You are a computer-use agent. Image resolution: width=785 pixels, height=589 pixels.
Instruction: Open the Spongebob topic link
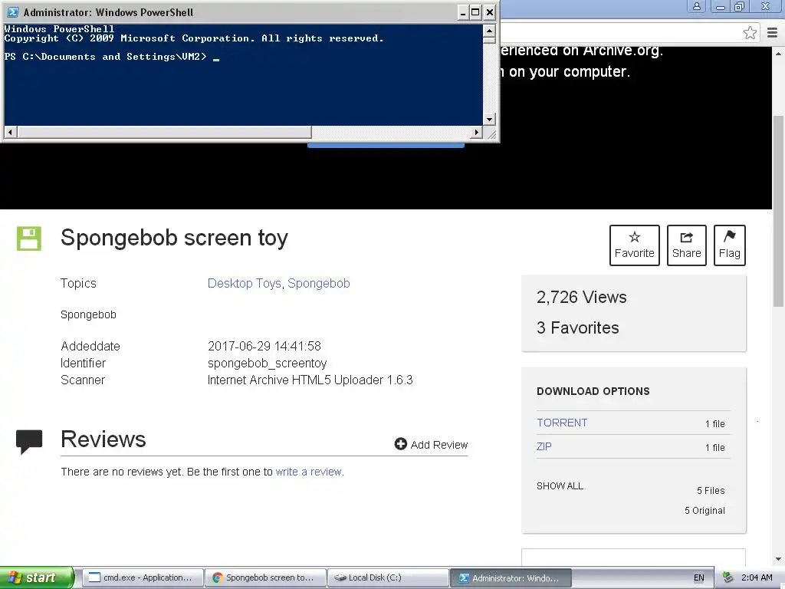pyautogui.click(x=318, y=284)
